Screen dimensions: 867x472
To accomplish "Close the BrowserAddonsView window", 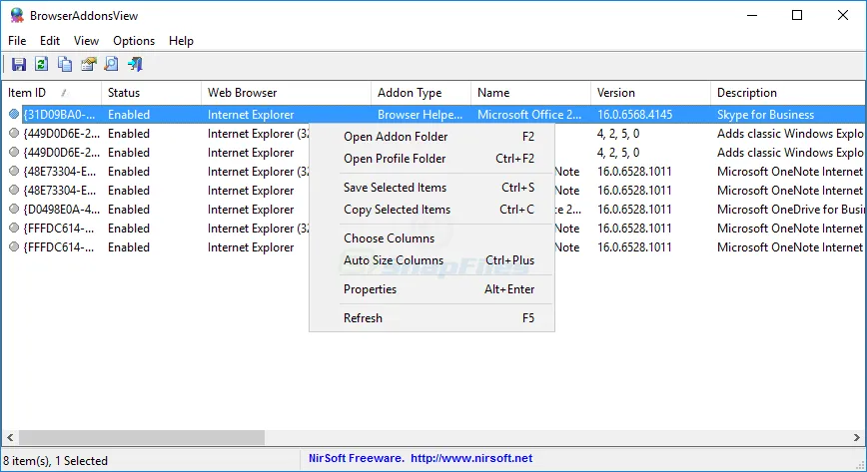I will click(843, 16).
